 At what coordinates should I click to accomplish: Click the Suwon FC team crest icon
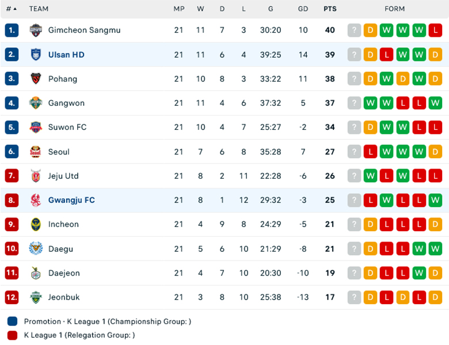point(36,127)
